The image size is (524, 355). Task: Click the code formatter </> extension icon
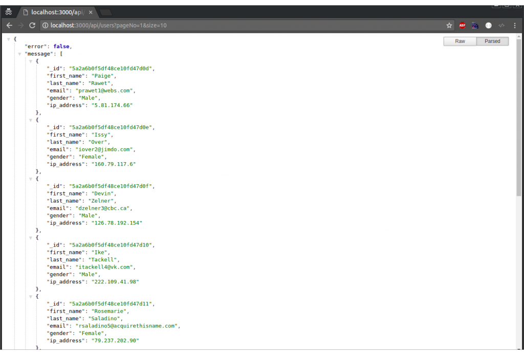501,25
